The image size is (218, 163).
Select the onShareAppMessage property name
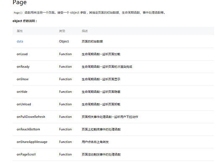tap(32, 142)
